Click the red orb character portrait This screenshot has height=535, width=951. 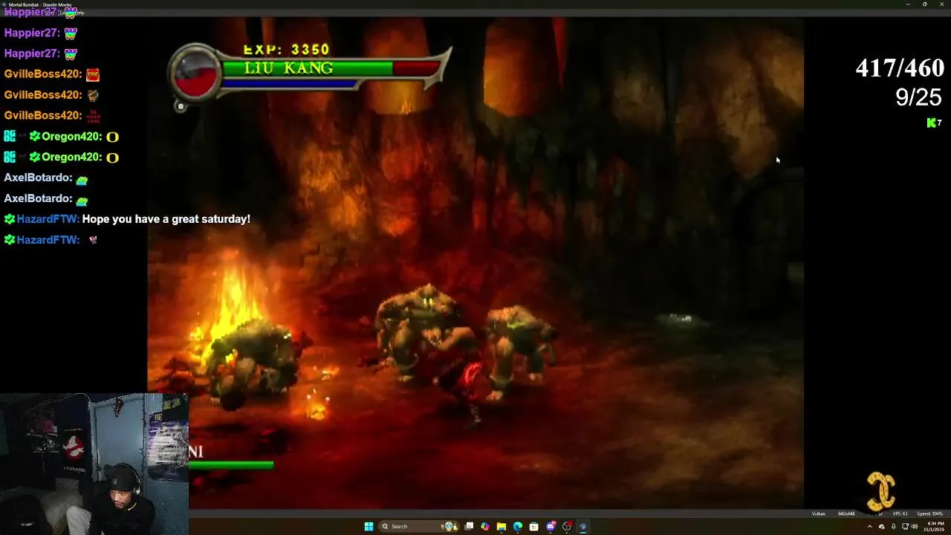(197, 72)
